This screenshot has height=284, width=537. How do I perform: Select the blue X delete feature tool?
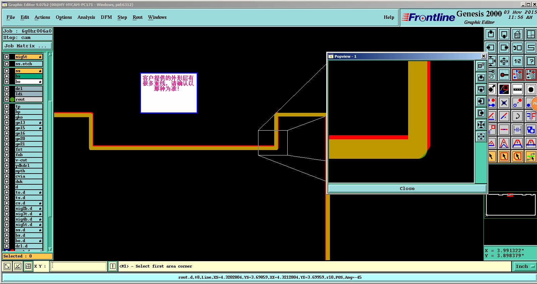click(504, 103)
